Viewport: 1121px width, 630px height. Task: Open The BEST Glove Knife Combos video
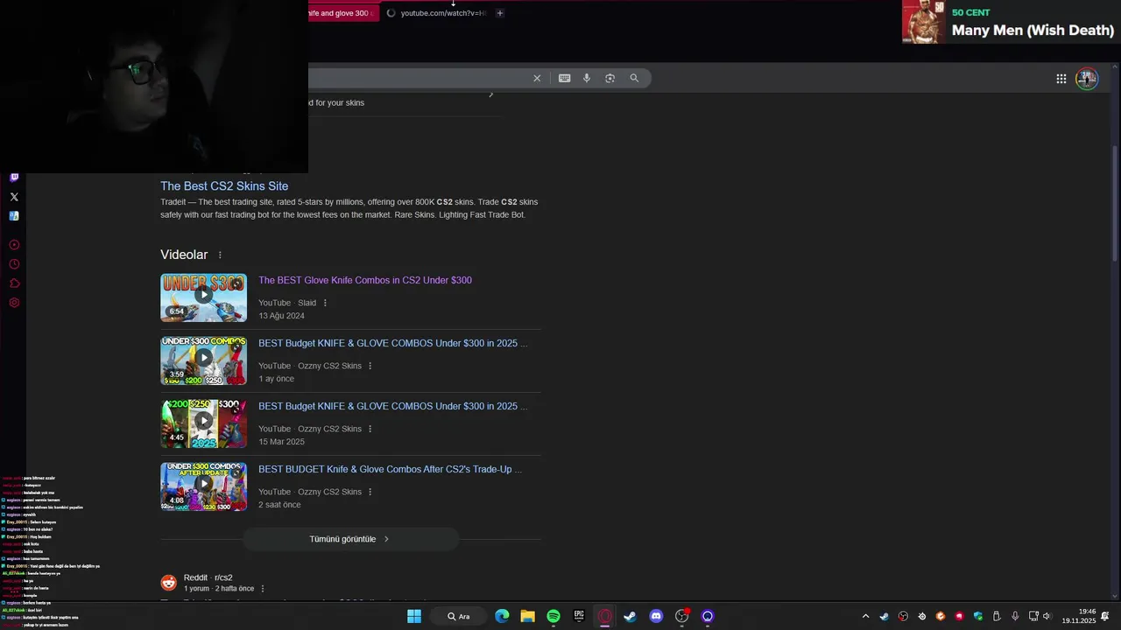pyautogui.click(x=365, y=280)
